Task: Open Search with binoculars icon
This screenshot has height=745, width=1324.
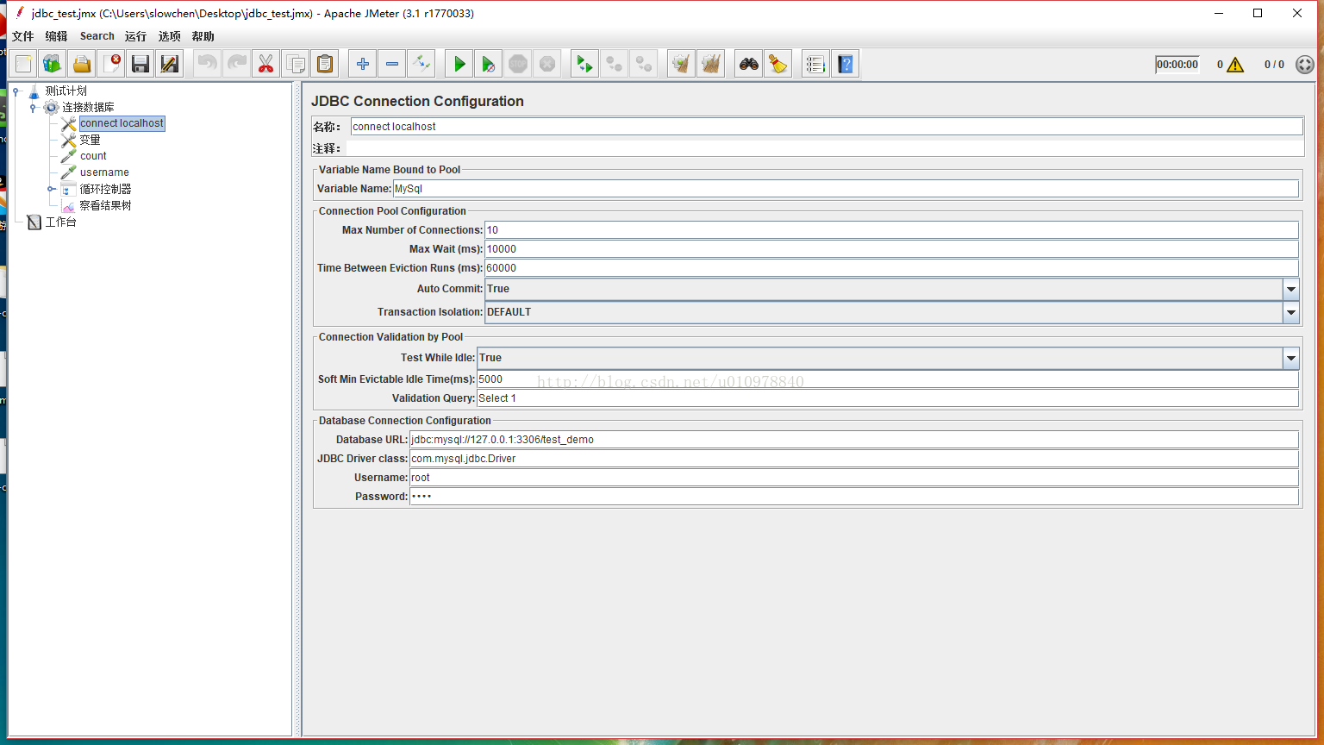Action: [749, 64]
